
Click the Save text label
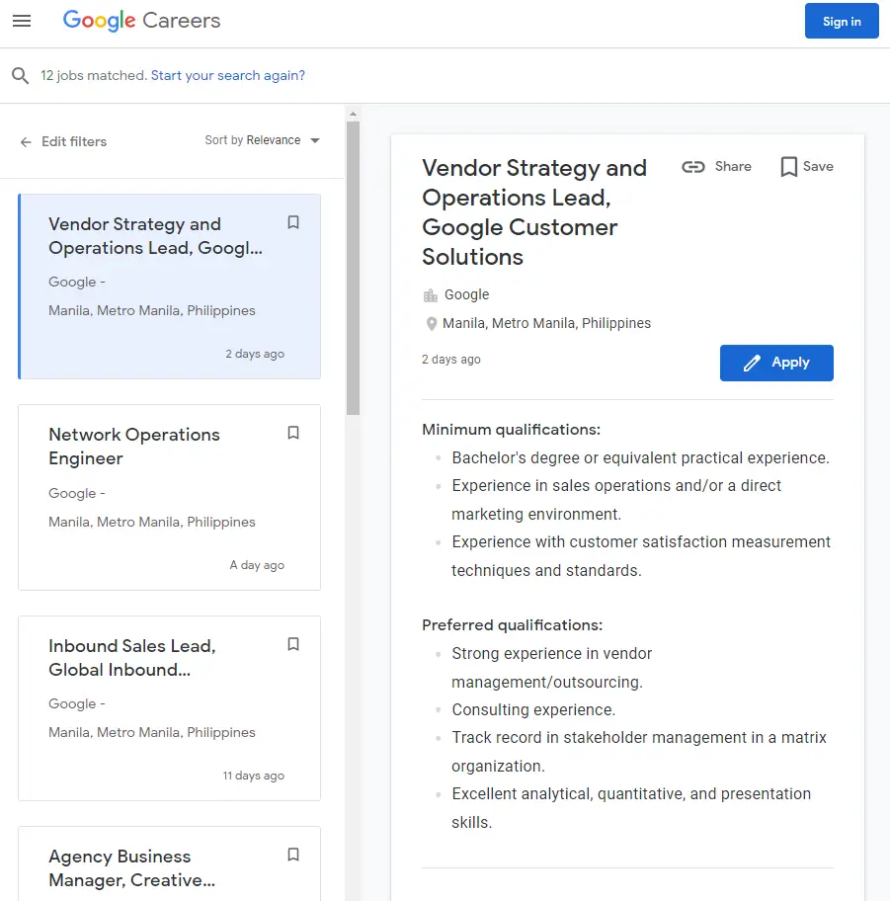click(x=818, y=167)
